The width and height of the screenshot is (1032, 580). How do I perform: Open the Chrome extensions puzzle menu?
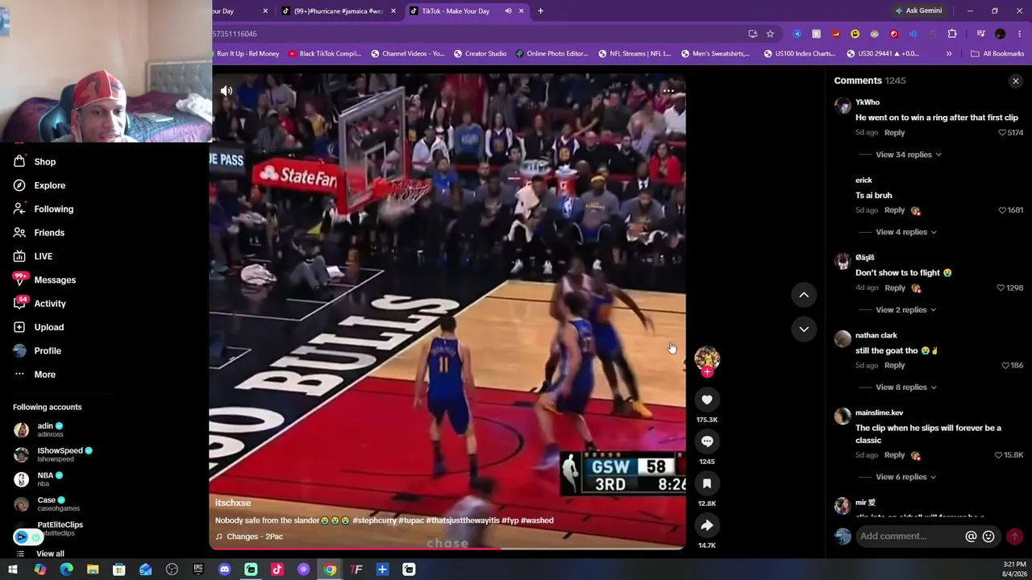click(x=952, y=34)
